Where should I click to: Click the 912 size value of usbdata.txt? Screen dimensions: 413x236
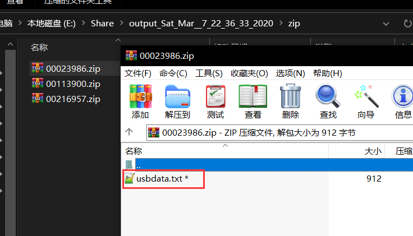click(x=374, y=179)
